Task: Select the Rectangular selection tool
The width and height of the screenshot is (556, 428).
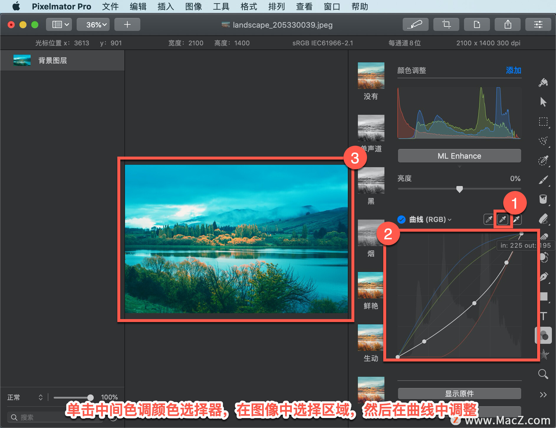Action: point(543,122)
